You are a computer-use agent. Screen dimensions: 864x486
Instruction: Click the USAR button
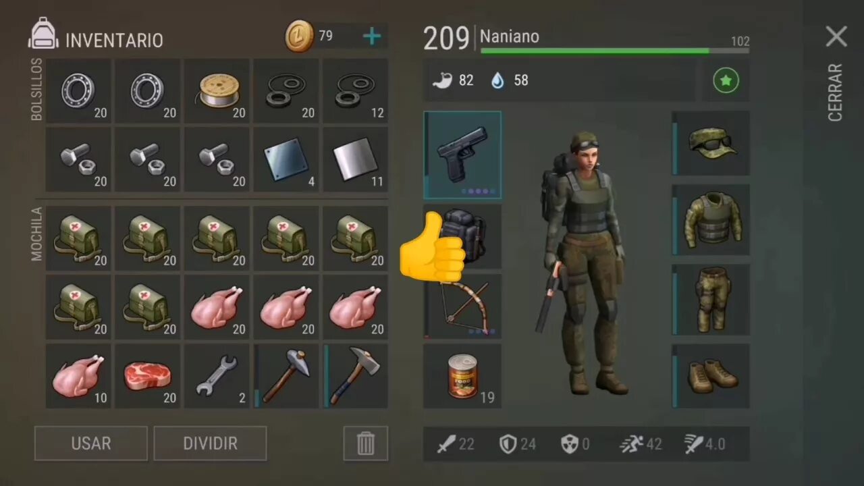[91, 443]
